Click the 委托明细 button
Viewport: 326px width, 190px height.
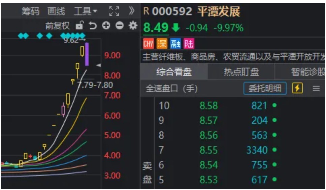tap(265, 89)
